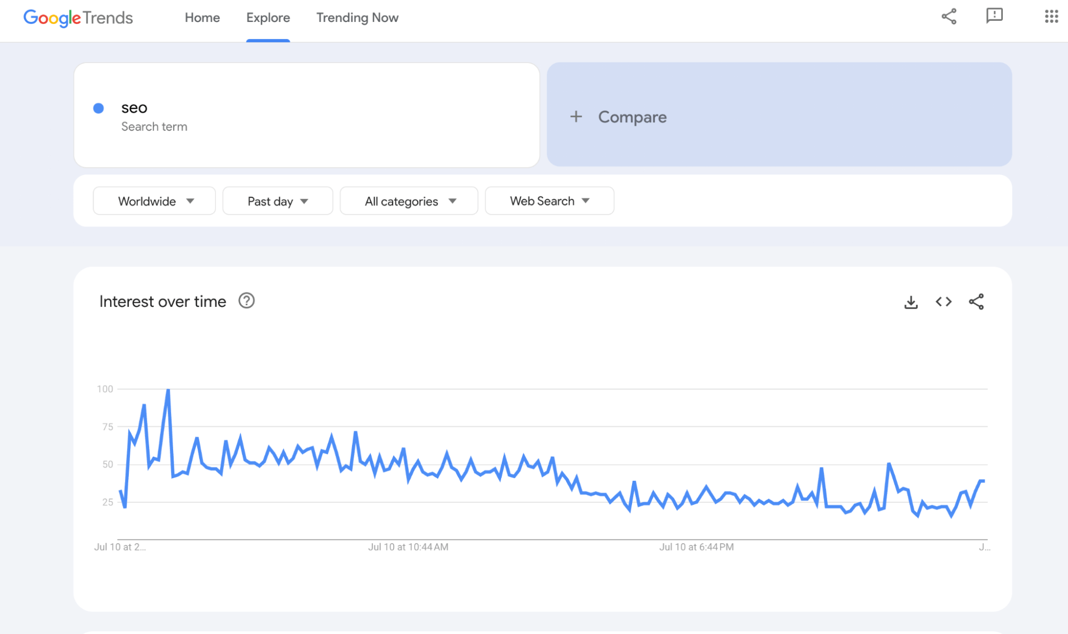Add a comparison term via Compare
This screenshot has height=634, width=1068.
click(779, 115)
